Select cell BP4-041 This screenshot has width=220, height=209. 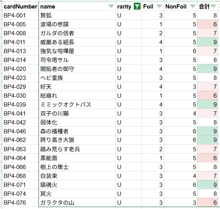click(x=20, y=114)
